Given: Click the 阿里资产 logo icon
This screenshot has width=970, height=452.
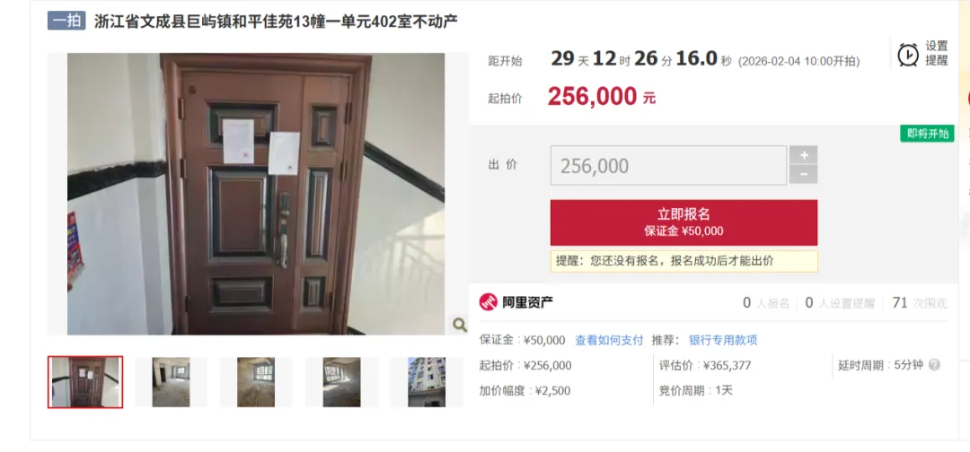Looking at the screenshot, I should tap(488, 302).
